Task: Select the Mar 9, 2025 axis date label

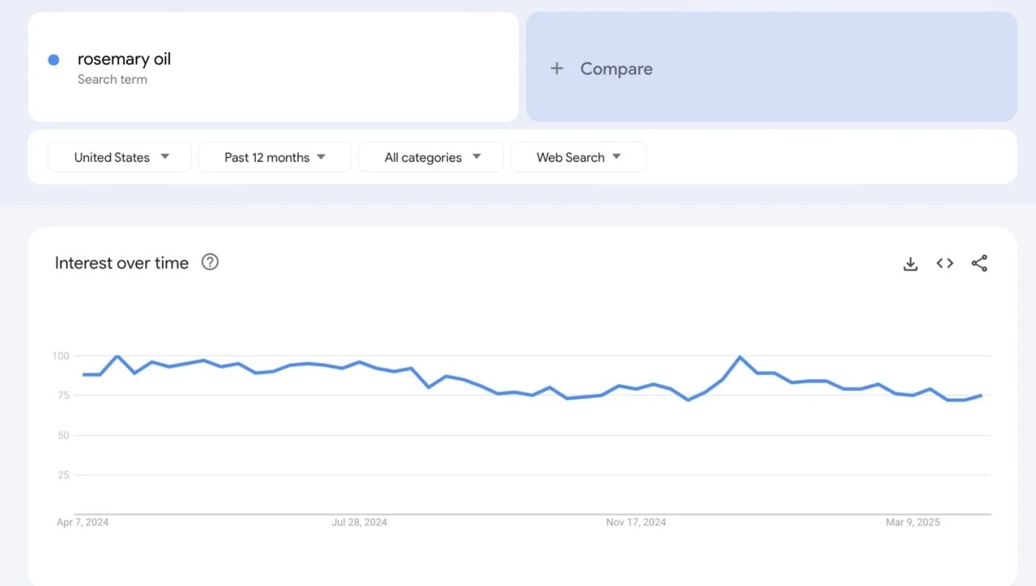Action: [x=912, y=523]
